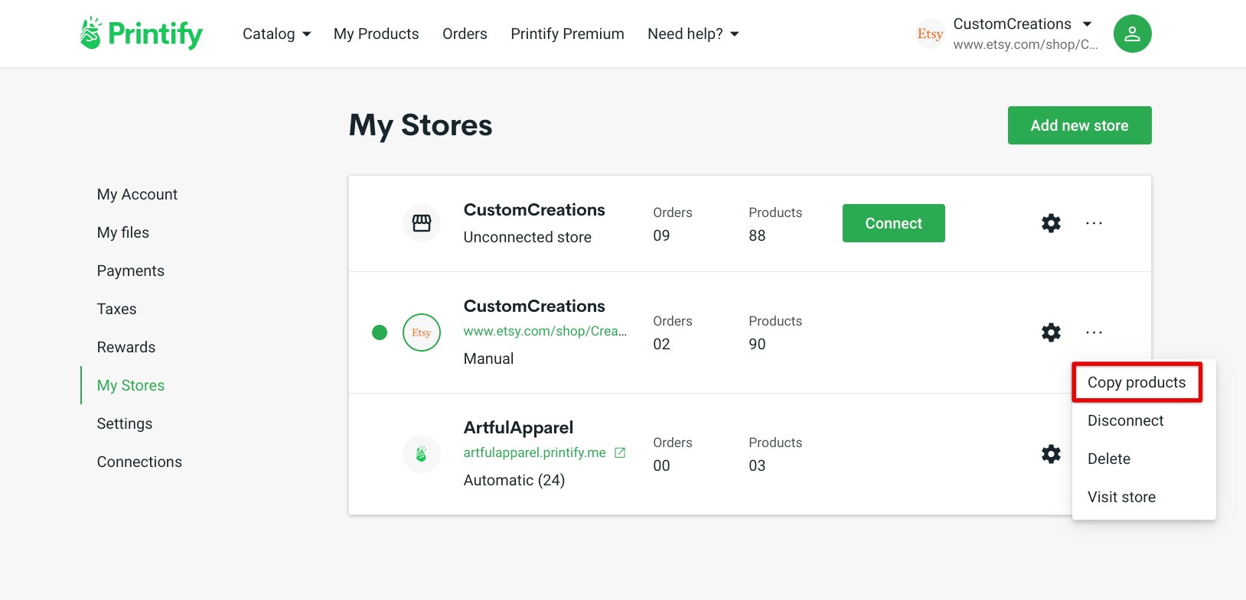Open the three-dot menu for unconnected CustomCreations
The width and height of the screenshot is (1246, 600).
(x=1094, y=223)
